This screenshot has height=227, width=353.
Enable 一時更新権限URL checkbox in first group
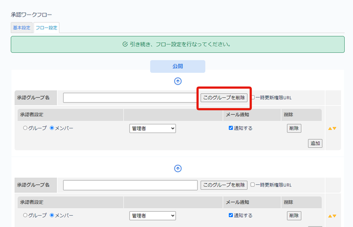point(253,97)
